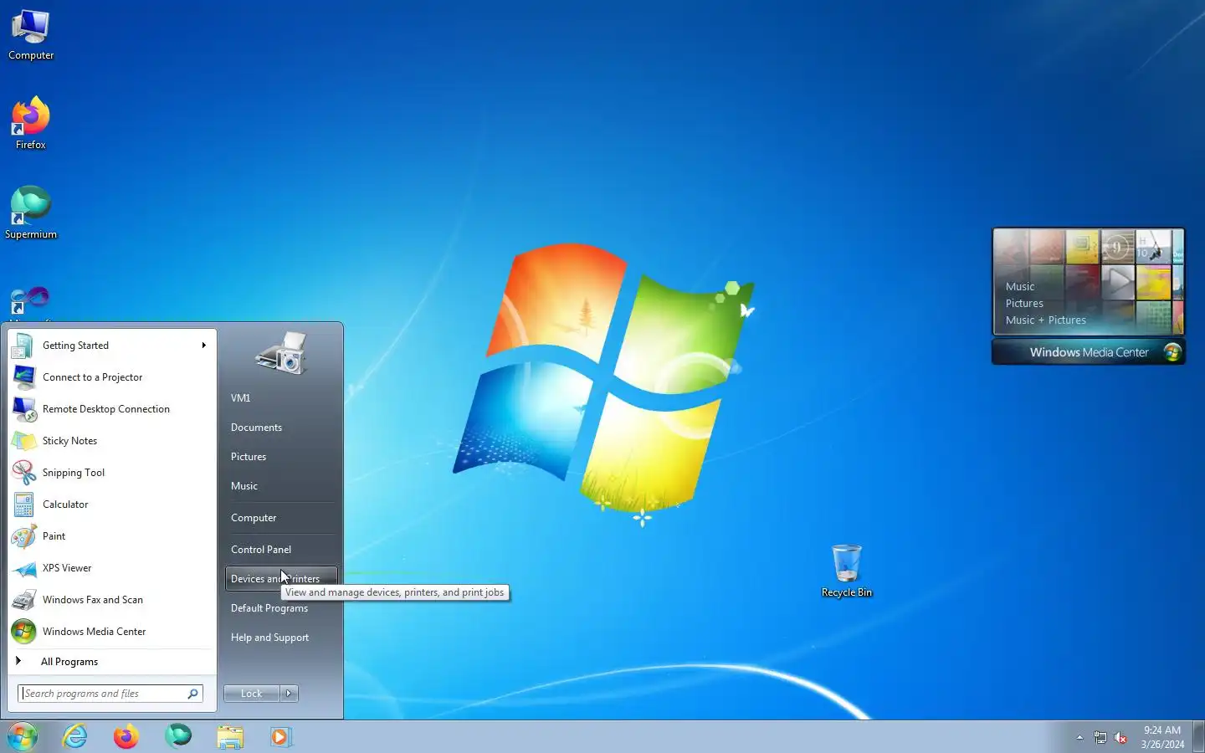Open Devices and Printers
The image size is (1205, 753).
click(281, 579)
